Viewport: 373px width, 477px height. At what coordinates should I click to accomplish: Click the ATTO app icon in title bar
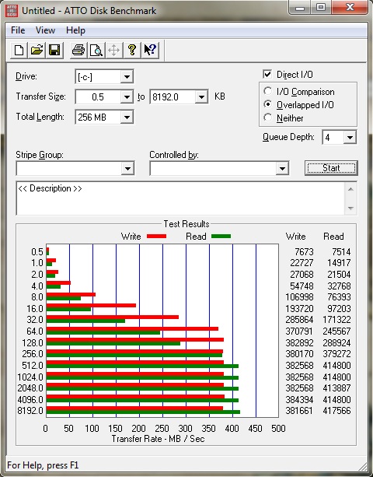[x=12, y=11]
